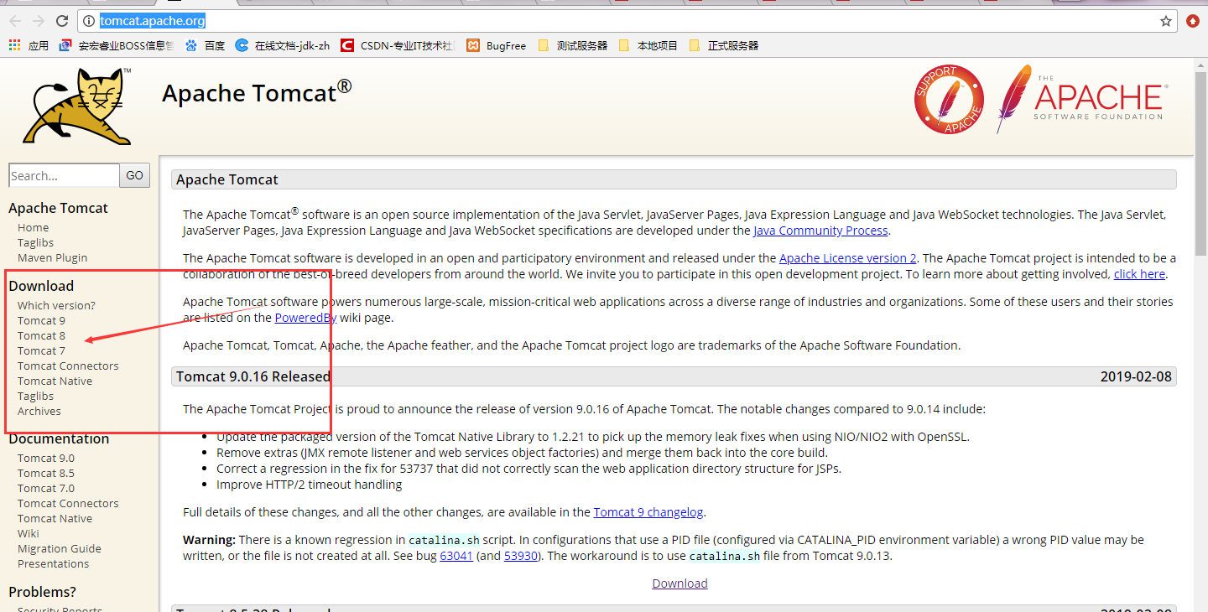Open the BugFree bookmark

pyautogui.click(x=497, y=45)
